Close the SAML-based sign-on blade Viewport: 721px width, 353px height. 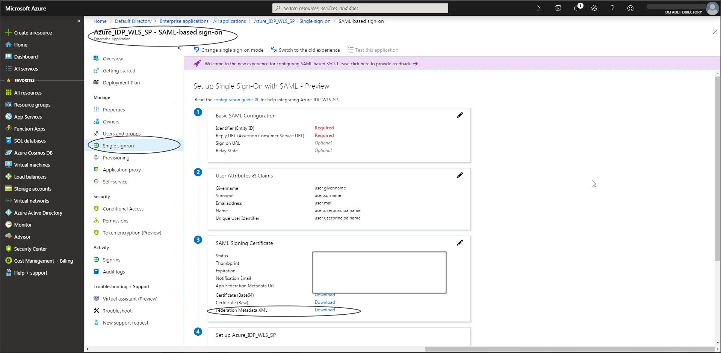[715, 32]
